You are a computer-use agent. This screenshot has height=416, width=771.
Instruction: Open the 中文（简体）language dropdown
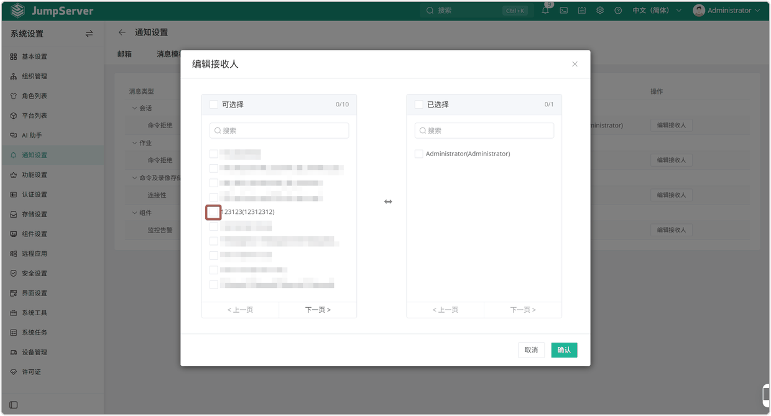(657, 11)
